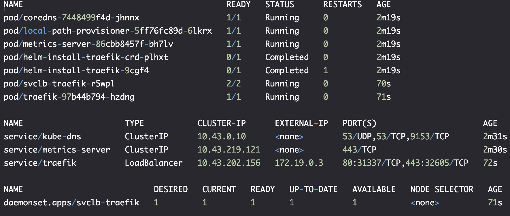Viewport: 510px width, 216px height.
Task: Select pod/svclb-traefik-r5wpl name
Action: [59, 84]
